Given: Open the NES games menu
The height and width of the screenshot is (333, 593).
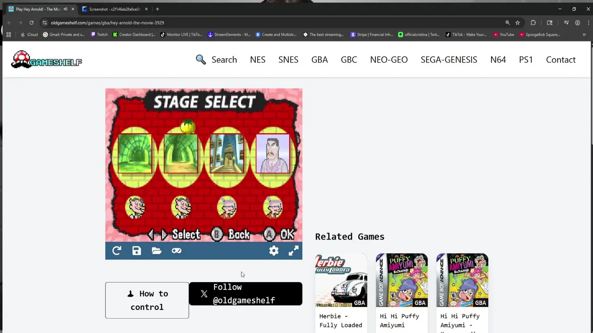Looking at the screenshot, I should pyautogui.click(x=258, y=60).
